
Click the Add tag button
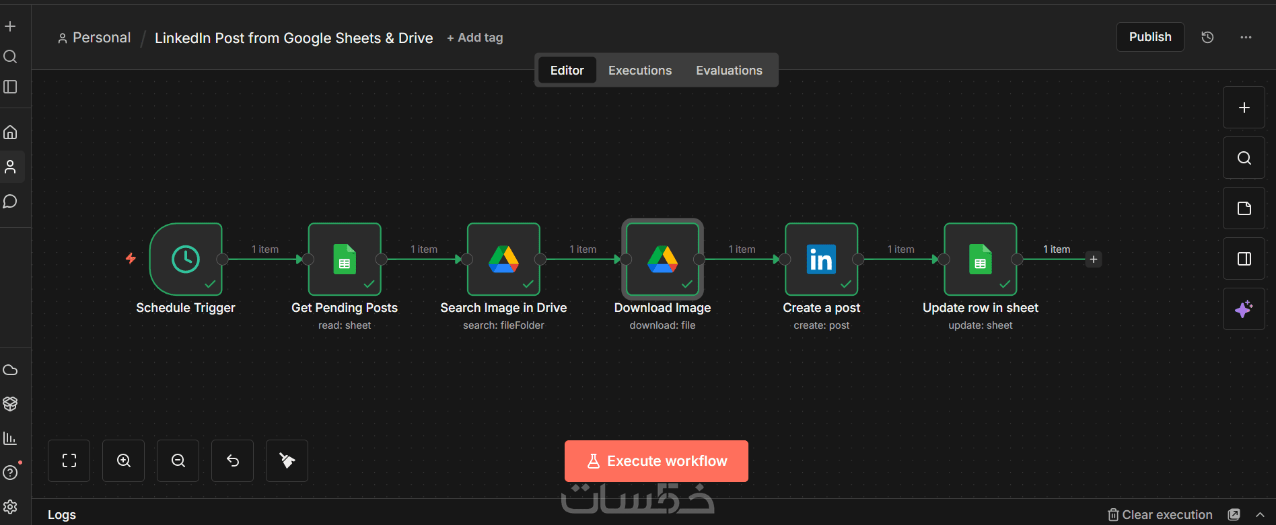click(475, 38)
